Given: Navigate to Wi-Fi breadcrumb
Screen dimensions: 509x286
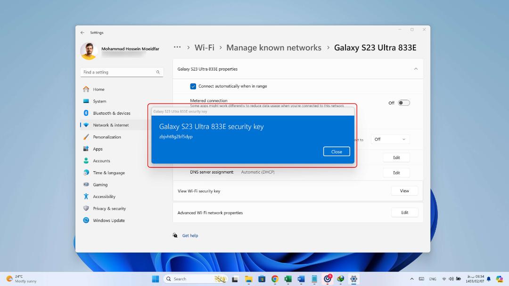Looking at the screenshot, I should 204,48.
